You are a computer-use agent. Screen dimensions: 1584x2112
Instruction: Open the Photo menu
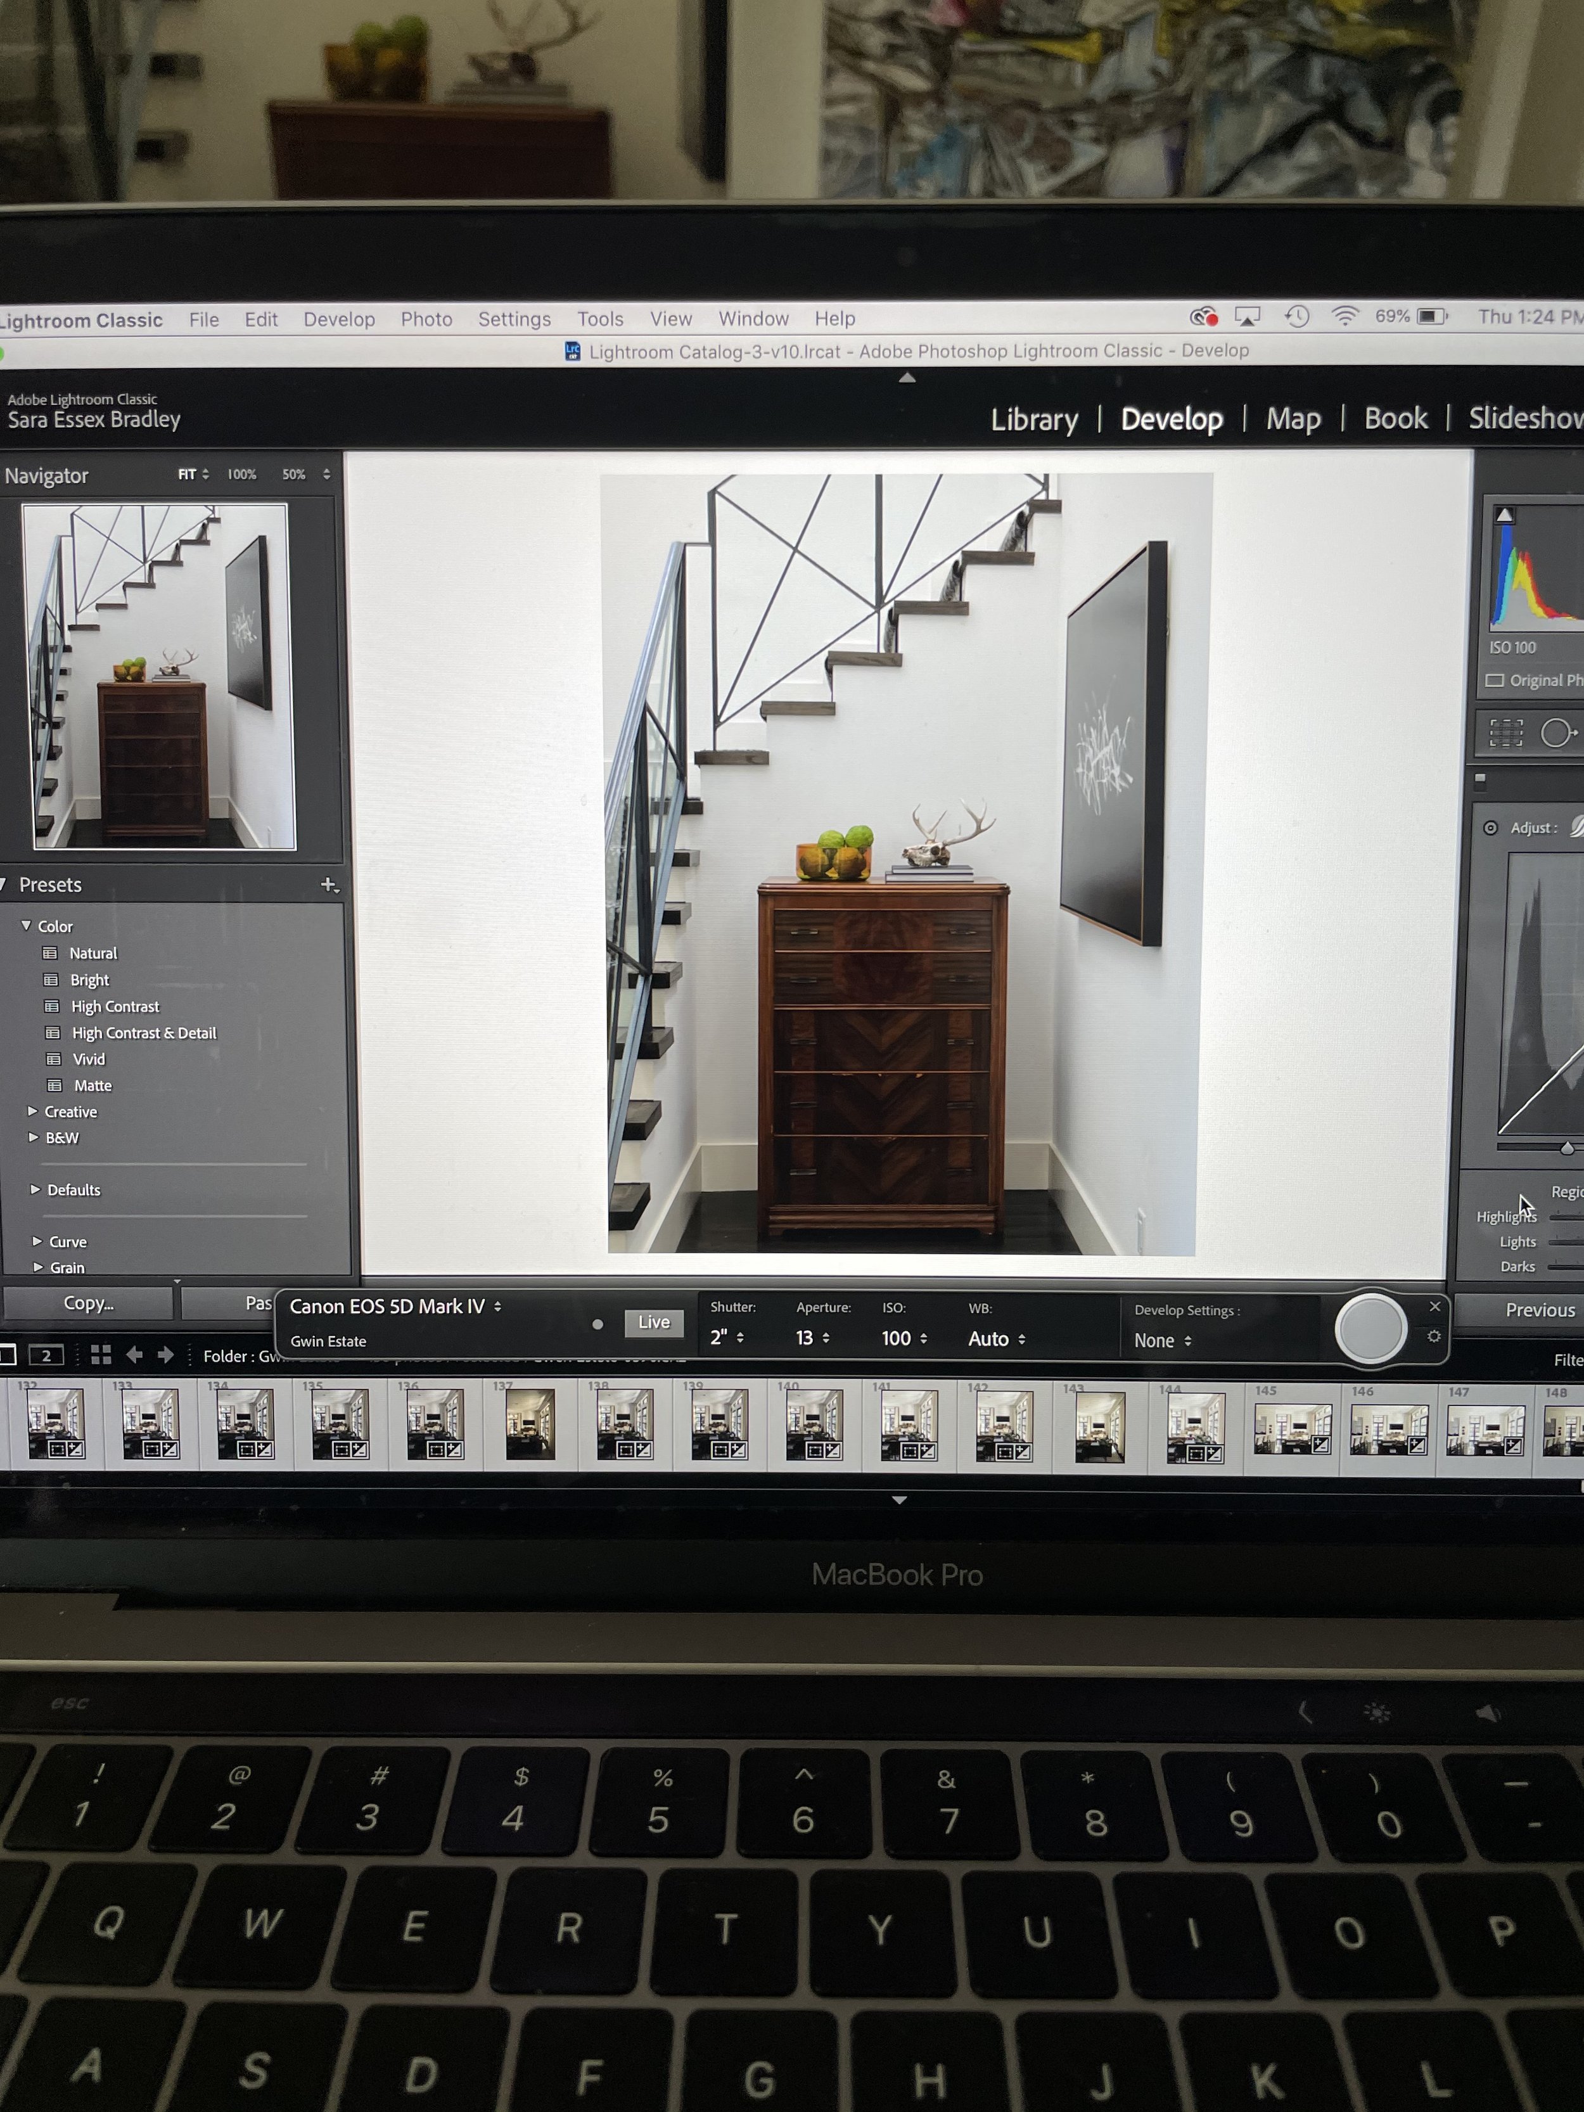point(426,319)
